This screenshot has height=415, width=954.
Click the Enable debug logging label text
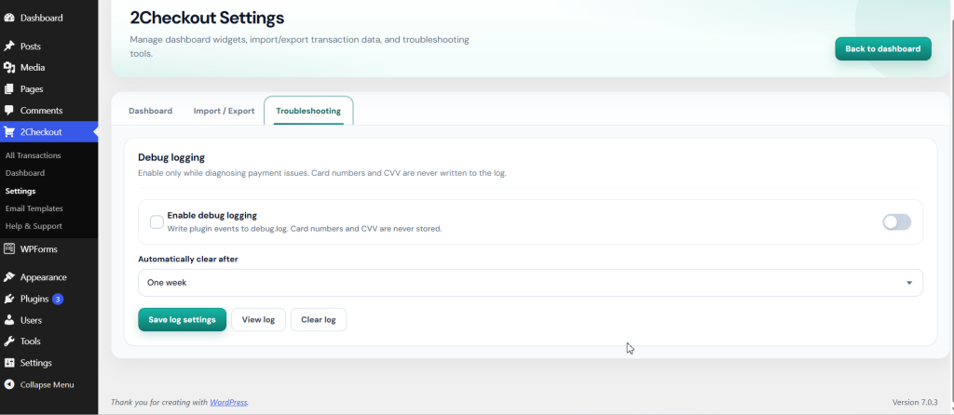(211, 215)
